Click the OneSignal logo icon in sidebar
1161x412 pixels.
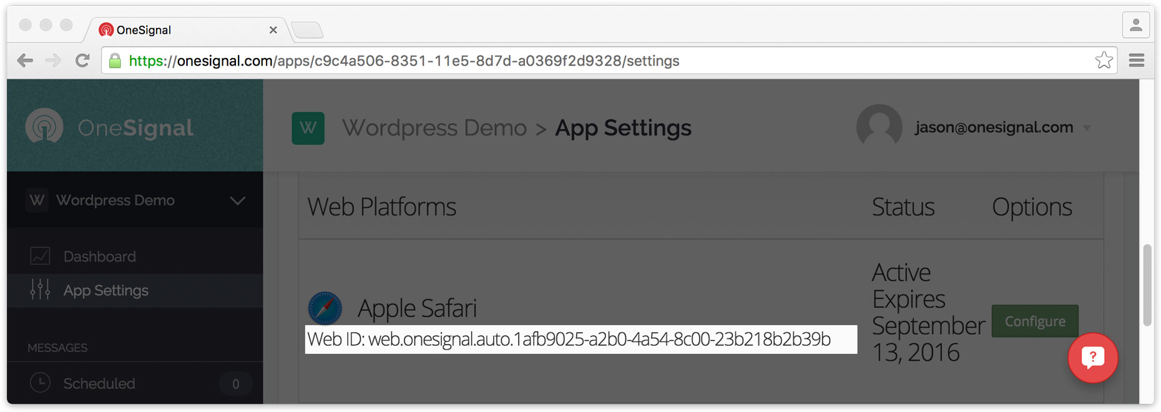[44, 126]
